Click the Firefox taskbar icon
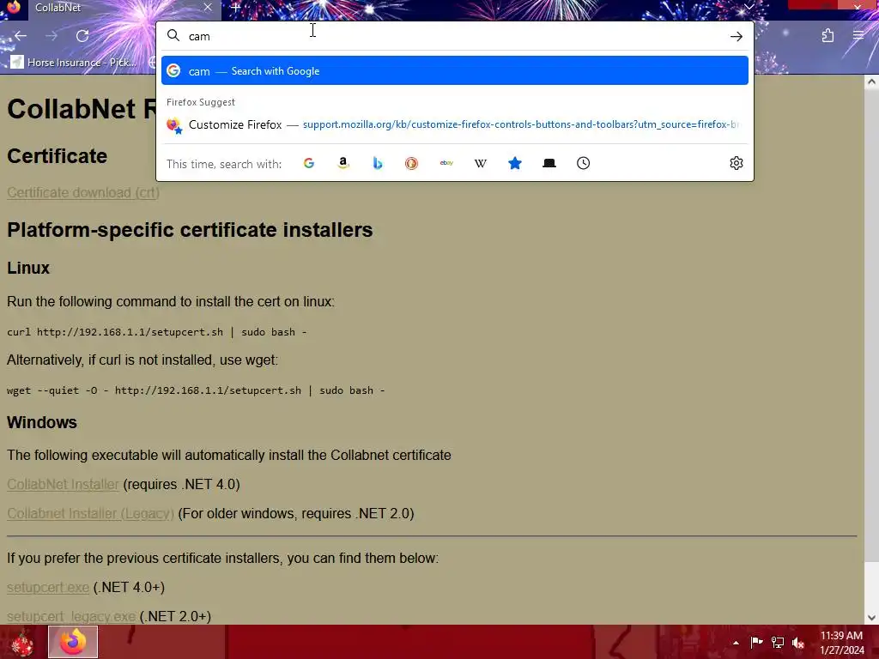The width and height of the screenshot is (879, 659). coord(73,642)
